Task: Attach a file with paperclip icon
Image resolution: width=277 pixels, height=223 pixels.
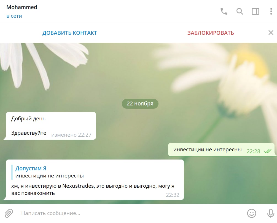Action: 9,213
